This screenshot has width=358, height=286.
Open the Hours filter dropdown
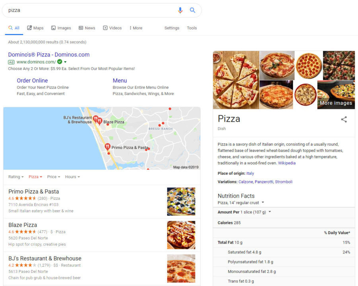(72, 177)
